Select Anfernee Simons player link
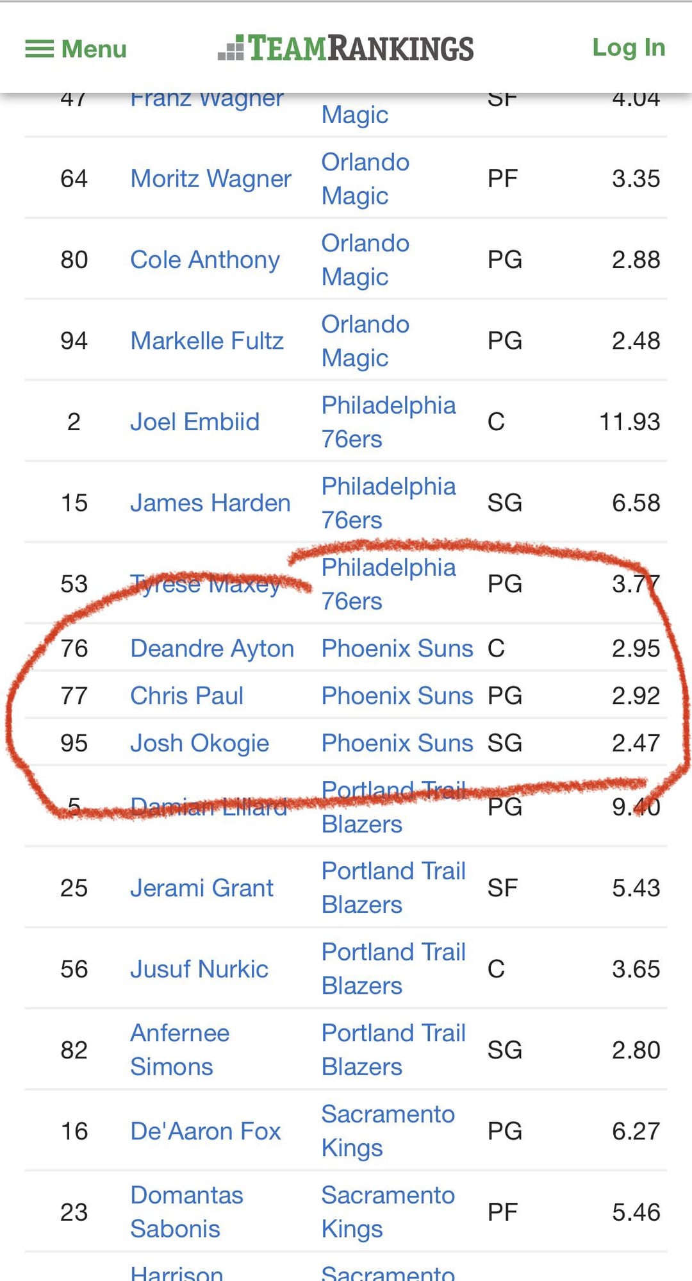The image size is (692, 1281). coord(179,1050)
